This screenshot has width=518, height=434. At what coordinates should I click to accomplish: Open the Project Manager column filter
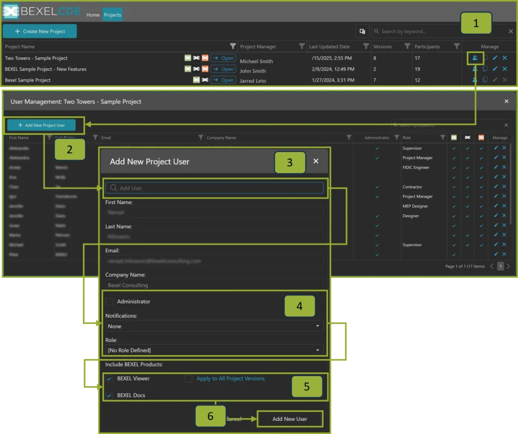click(x=301, y=46)
